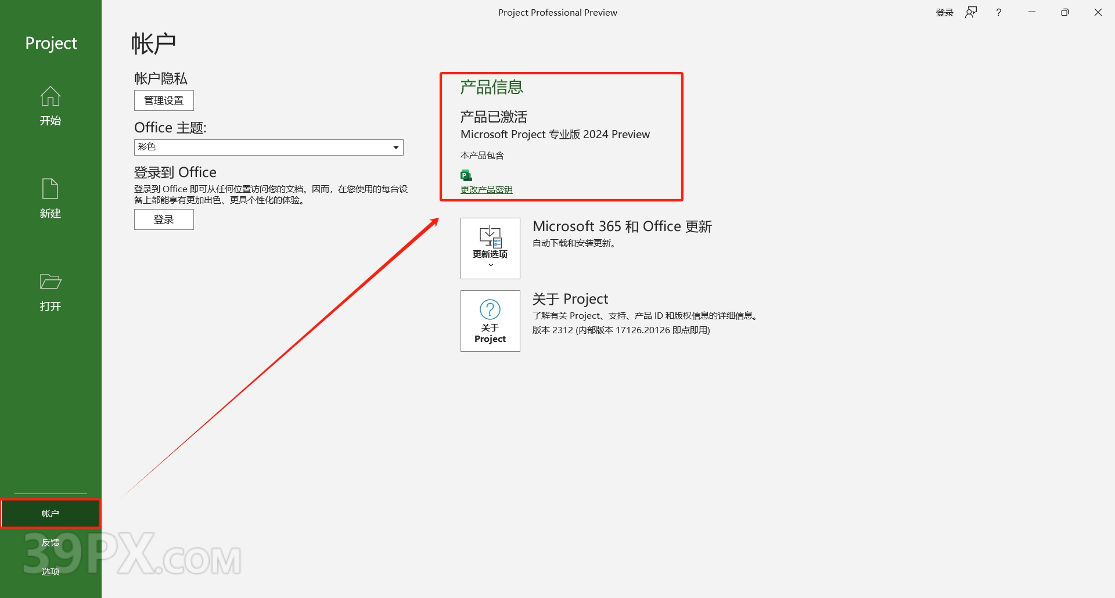Open the 更新选项 dropdown button
This screenshot has height=598, width=1115.
(x=490, y=248)
